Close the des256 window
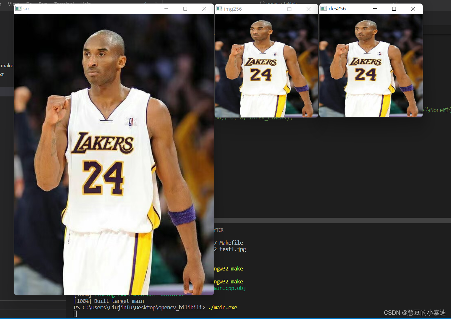The width and height of the screenshot is (451, 319). click(413, 9)
